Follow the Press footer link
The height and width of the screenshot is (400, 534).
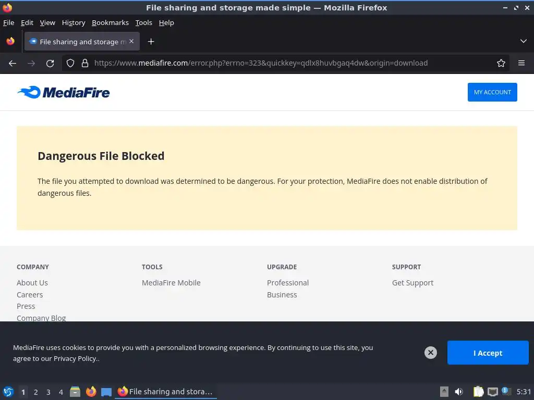click(26, 306)
